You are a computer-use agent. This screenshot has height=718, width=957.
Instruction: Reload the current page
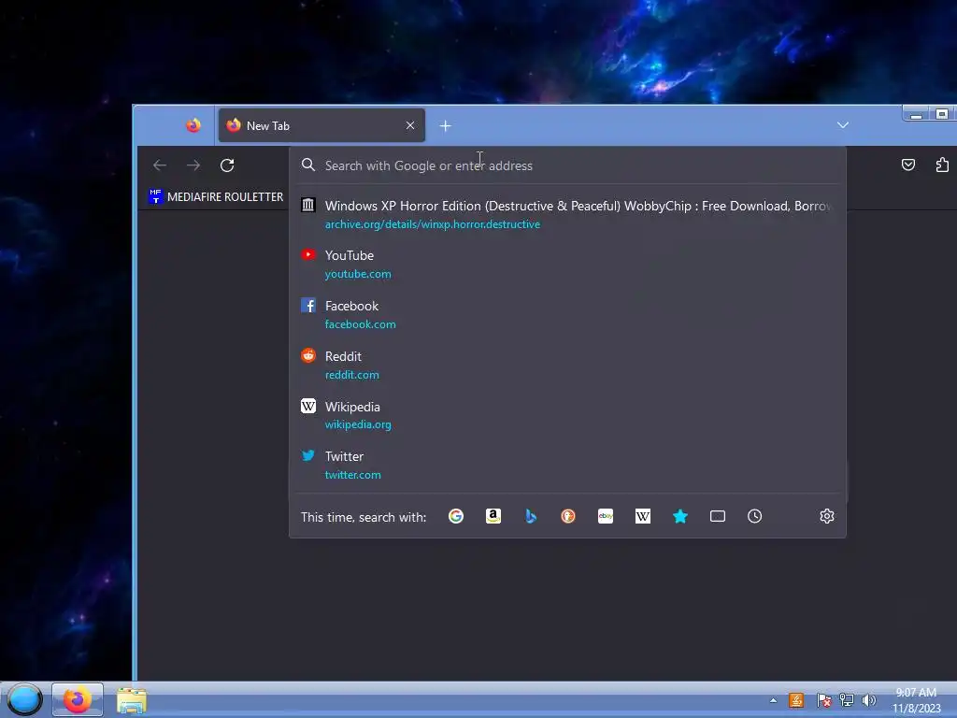click(227, 165)
